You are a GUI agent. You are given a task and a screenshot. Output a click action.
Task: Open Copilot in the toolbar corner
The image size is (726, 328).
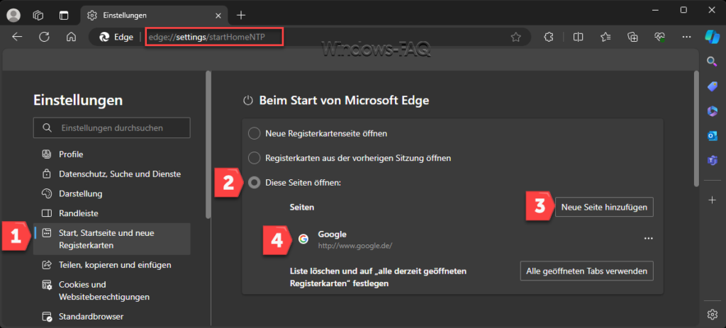click(x=712, y=37)
